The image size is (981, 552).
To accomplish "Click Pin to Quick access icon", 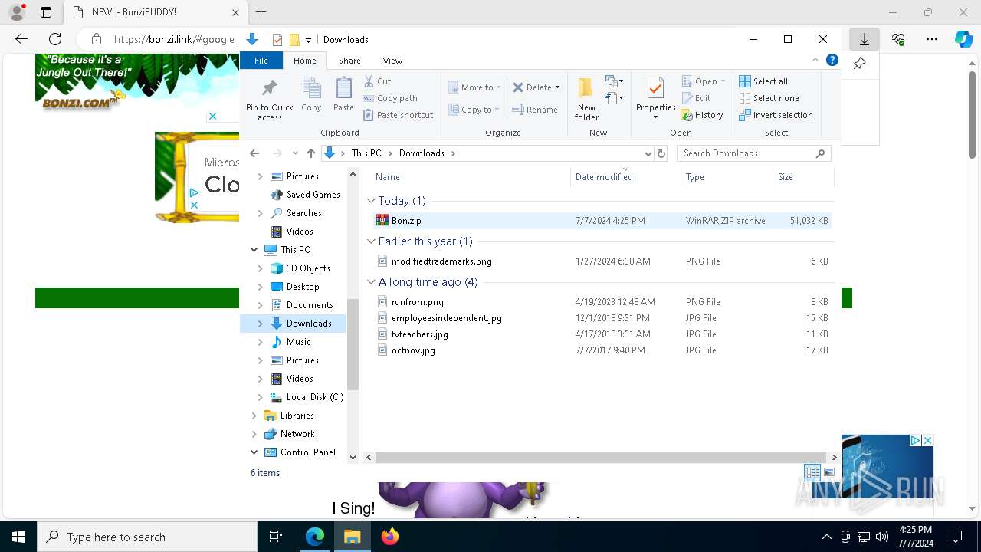I will (269, 87).
